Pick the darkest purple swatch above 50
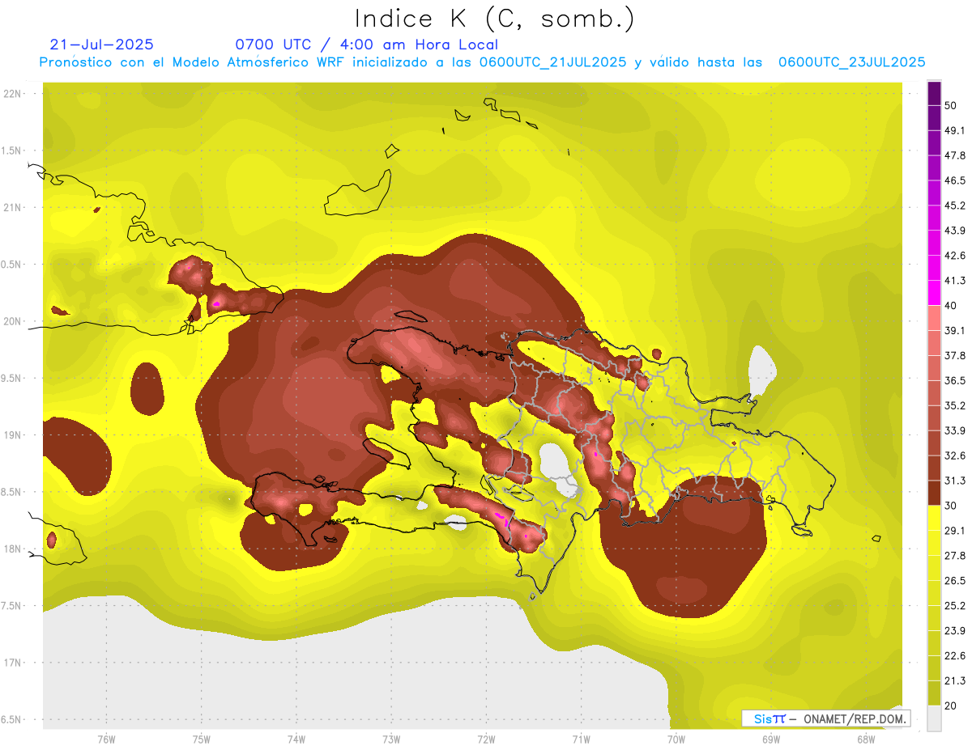The width and height of the screenshot is (972, 750). (934, 93)
